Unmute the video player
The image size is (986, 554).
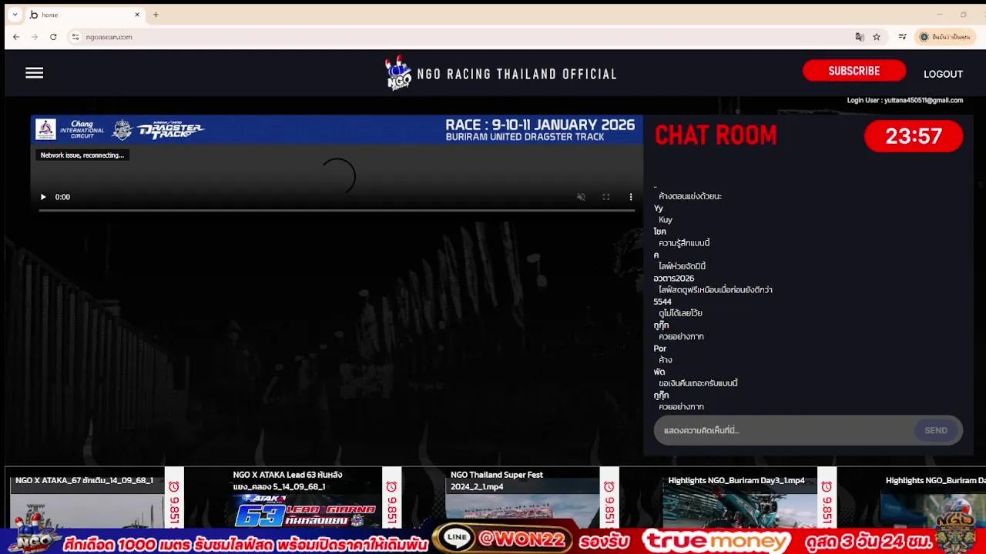pos(582,197)
